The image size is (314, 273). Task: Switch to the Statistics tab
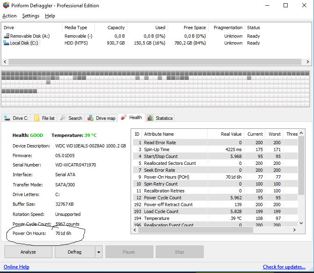point(159,118)
